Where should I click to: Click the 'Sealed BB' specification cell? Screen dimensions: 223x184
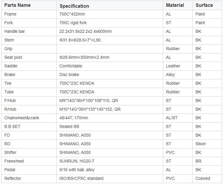69,126
